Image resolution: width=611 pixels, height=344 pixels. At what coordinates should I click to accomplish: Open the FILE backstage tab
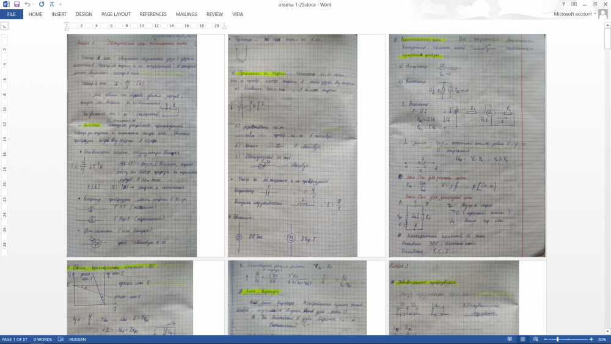coord(11,14)
